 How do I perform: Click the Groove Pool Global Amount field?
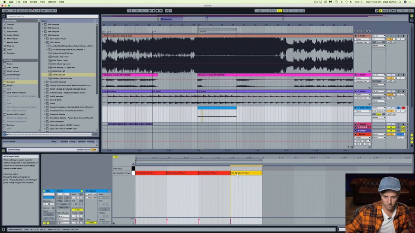(94, 150)
